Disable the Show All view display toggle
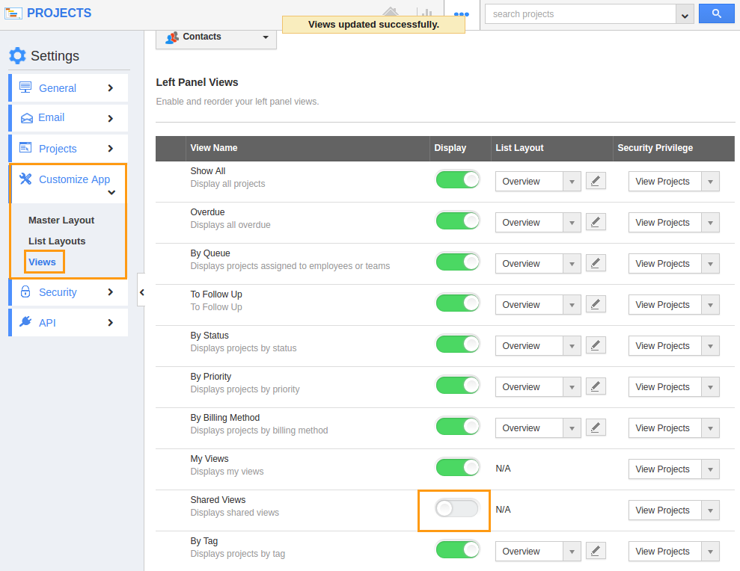 457,180
